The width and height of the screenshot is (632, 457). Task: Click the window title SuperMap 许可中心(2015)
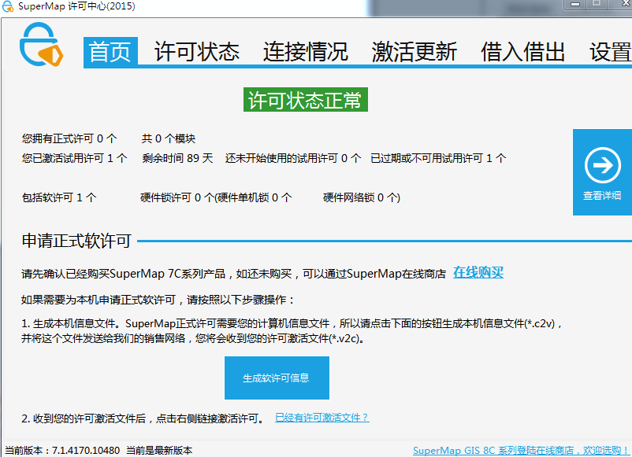click(76, 6)
